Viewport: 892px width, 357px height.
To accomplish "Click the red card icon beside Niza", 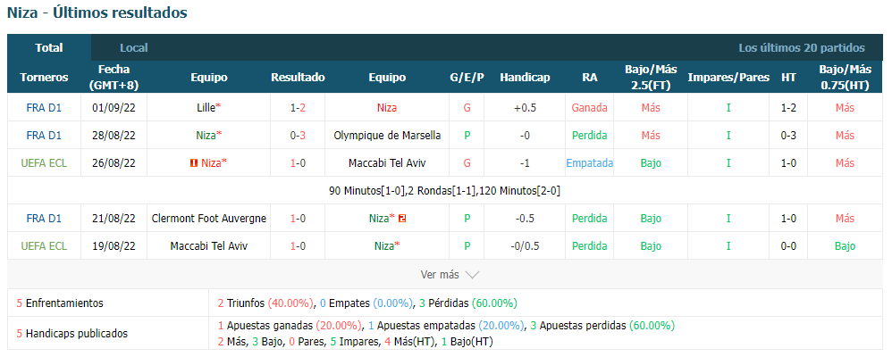I will 193,163.
